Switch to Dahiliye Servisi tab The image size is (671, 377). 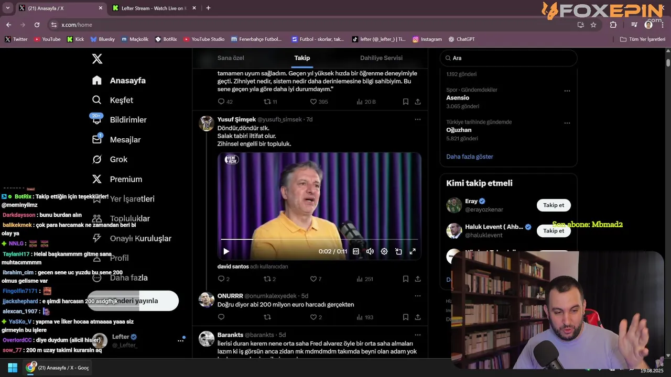[381, 58]
